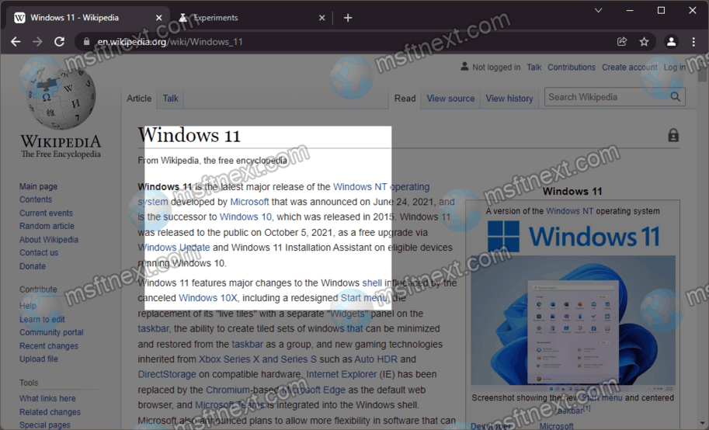Click the address bar URL
The height and width of the screenshot is (430, 709).
[170, 42]
